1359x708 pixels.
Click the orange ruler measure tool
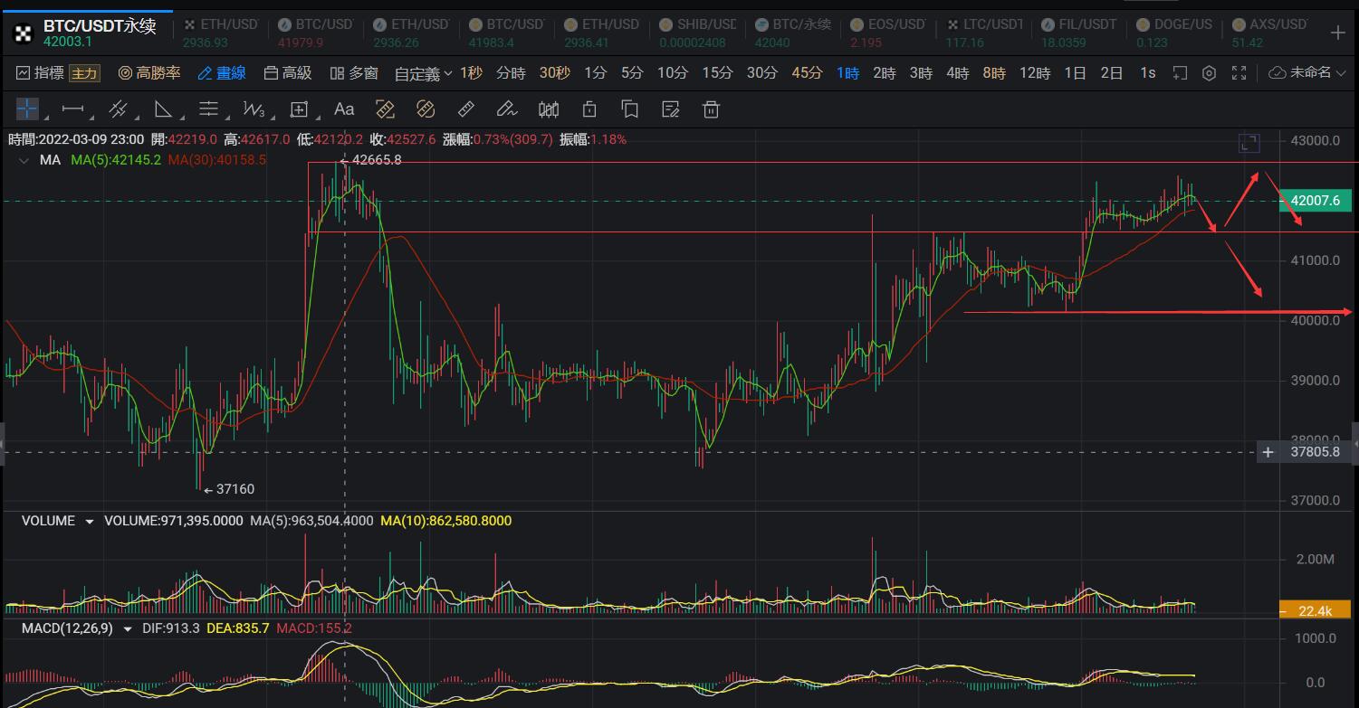point(385,109)
